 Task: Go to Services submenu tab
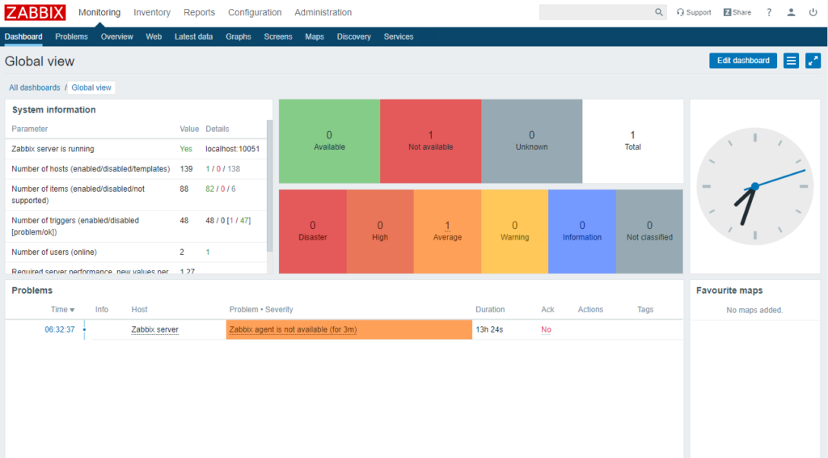(398, 36)
